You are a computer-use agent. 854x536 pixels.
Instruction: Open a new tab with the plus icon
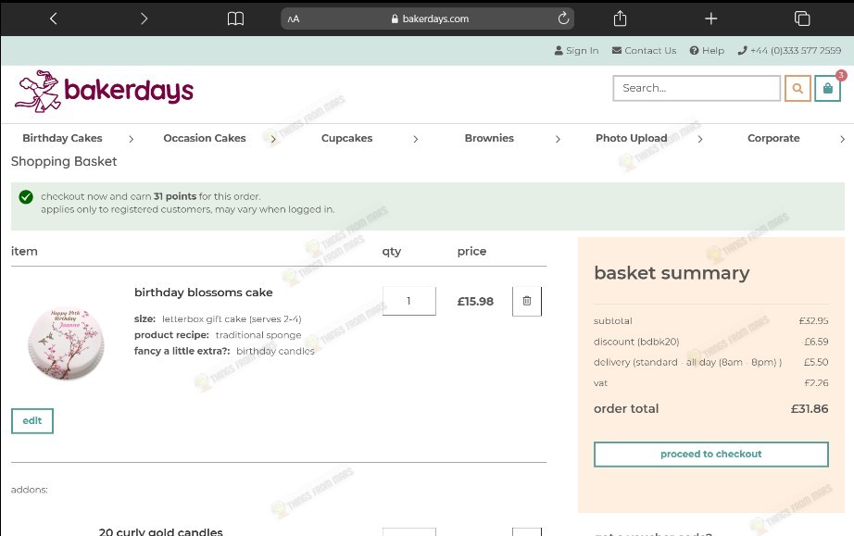(x=710, y=19)
